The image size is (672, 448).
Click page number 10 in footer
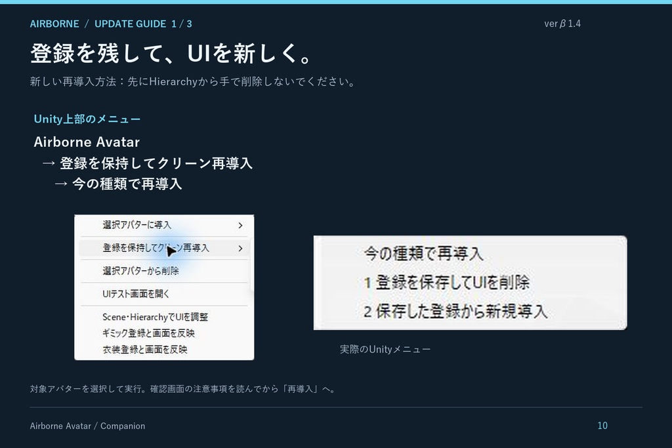(x=602, y=426)
